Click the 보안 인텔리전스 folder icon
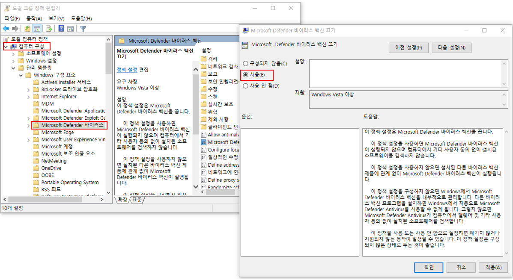Screen dimensions: 513x280 203,81
